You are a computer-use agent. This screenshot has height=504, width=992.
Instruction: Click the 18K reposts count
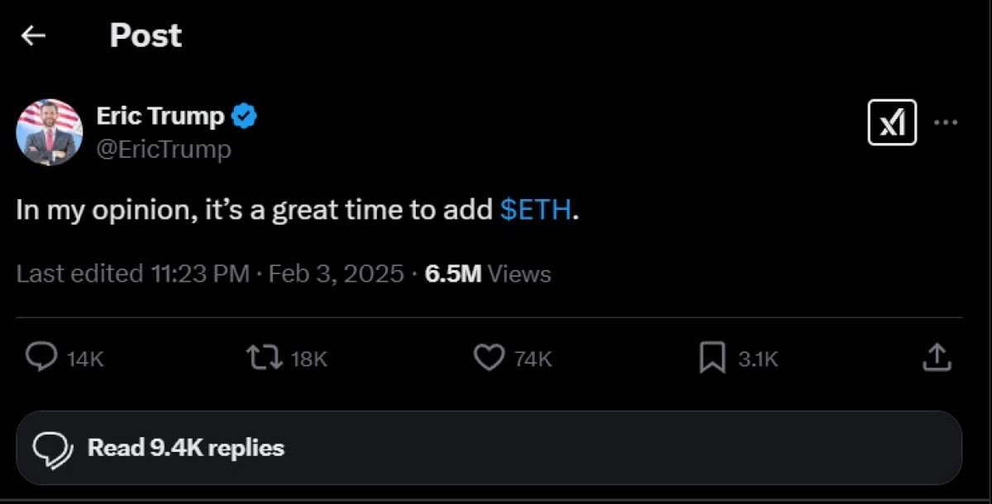[x=309, y=359]
